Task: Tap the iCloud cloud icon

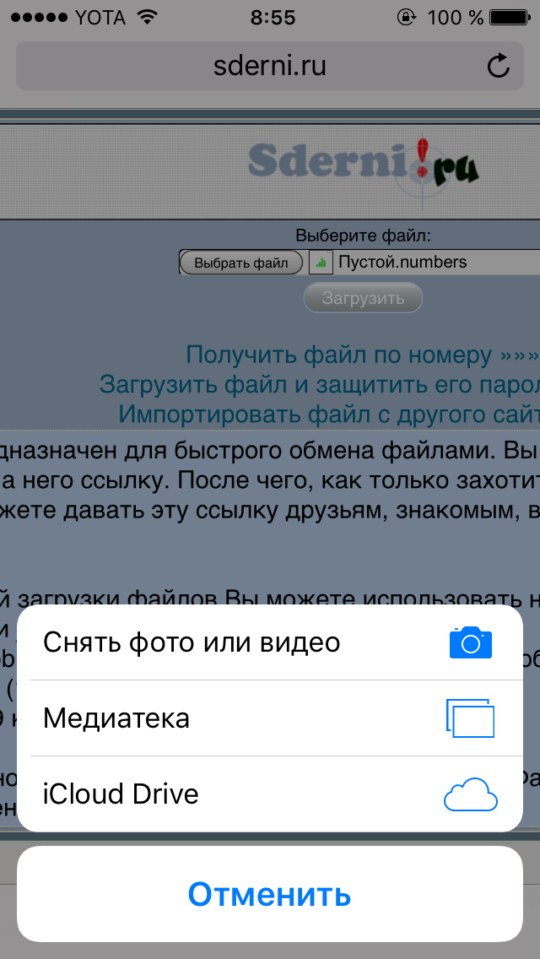Action: 470,794
